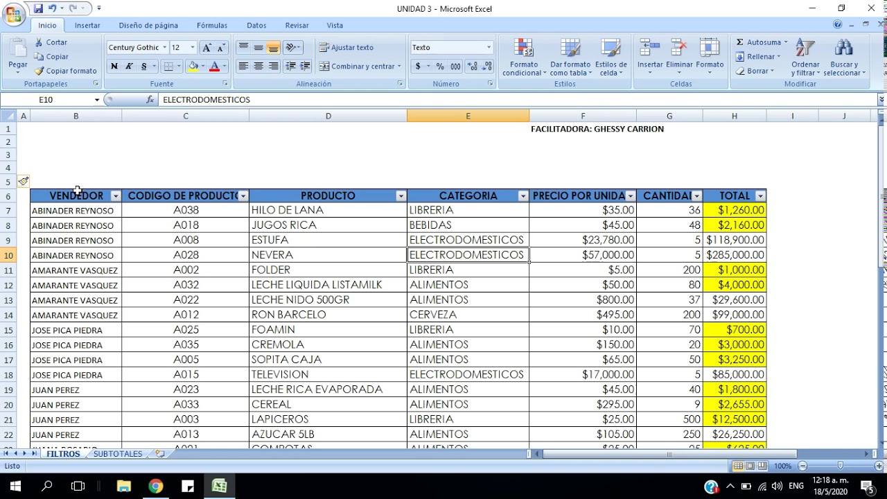887x499 pixels.
Task: Open Buscar y seleccionar
Action: pyautogui.click(x=844, y=58)
